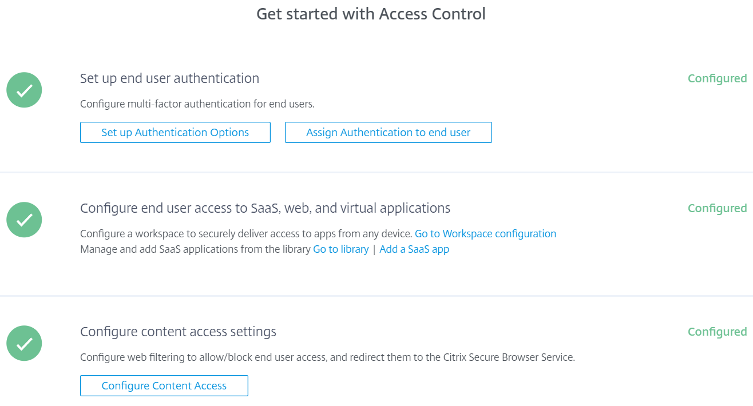
Task: Click the Configure Content Access button
Action: tap(164, 385)
